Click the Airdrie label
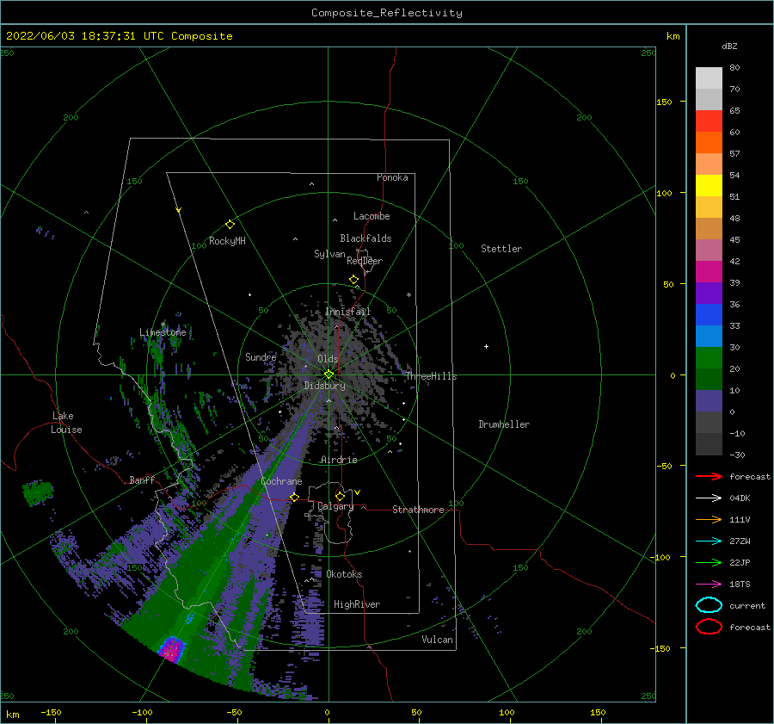Image resolution: width=774 pixels, height=724 pixels. click(339, 460)
